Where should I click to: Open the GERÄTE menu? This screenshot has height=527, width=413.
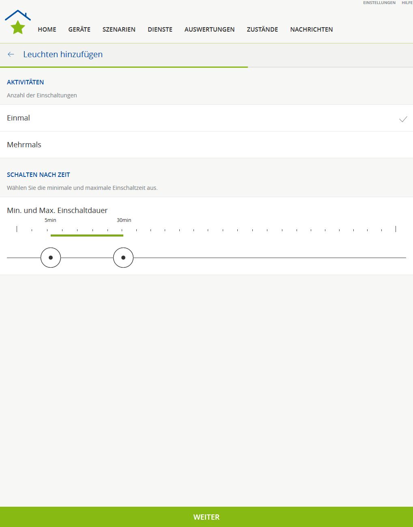click(79, 30)
